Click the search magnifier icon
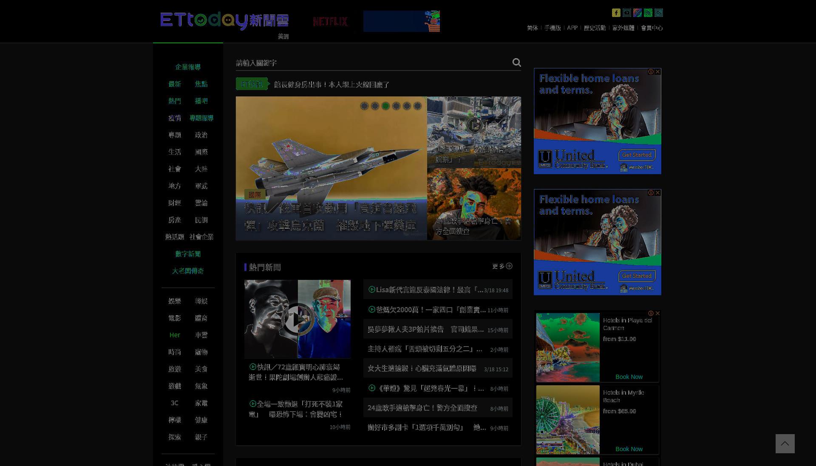Image resolution: width=816 pixels, height=466 pixels. coord(516,62)
